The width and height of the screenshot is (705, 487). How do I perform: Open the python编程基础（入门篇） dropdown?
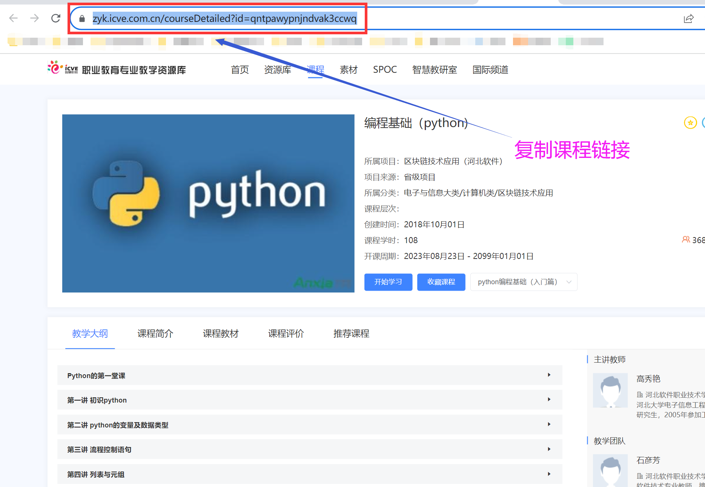524,282
